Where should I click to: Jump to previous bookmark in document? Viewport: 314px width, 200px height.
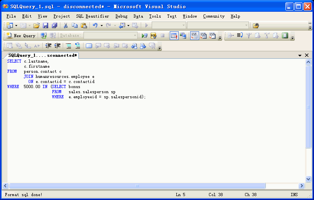(134, 46)
